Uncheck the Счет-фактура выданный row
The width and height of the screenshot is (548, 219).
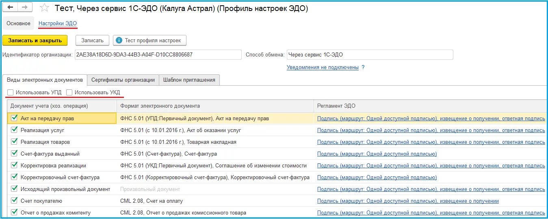tap(14, 154)
